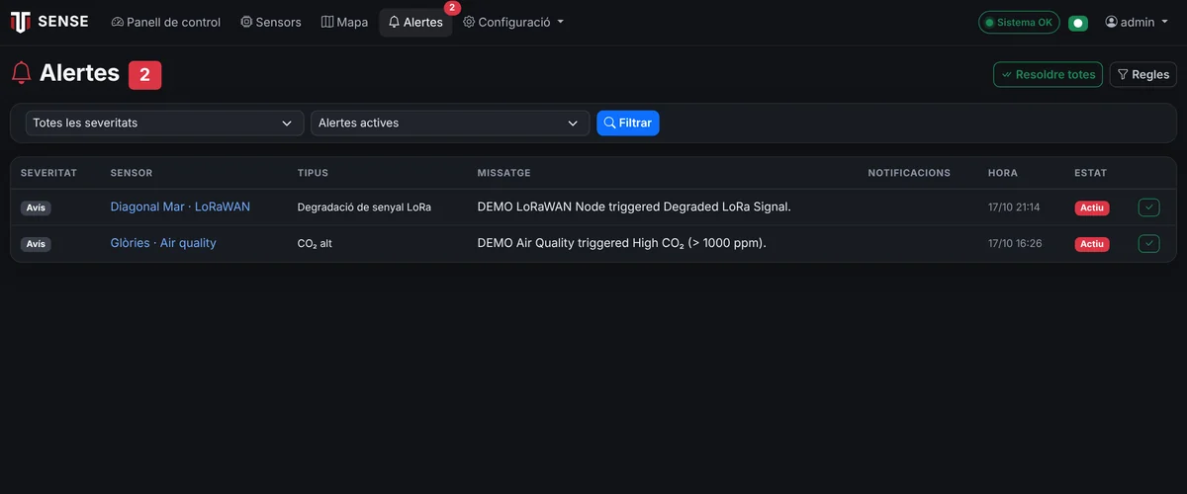Click the NOTIFICACIONS column header

tap(909, 173)
